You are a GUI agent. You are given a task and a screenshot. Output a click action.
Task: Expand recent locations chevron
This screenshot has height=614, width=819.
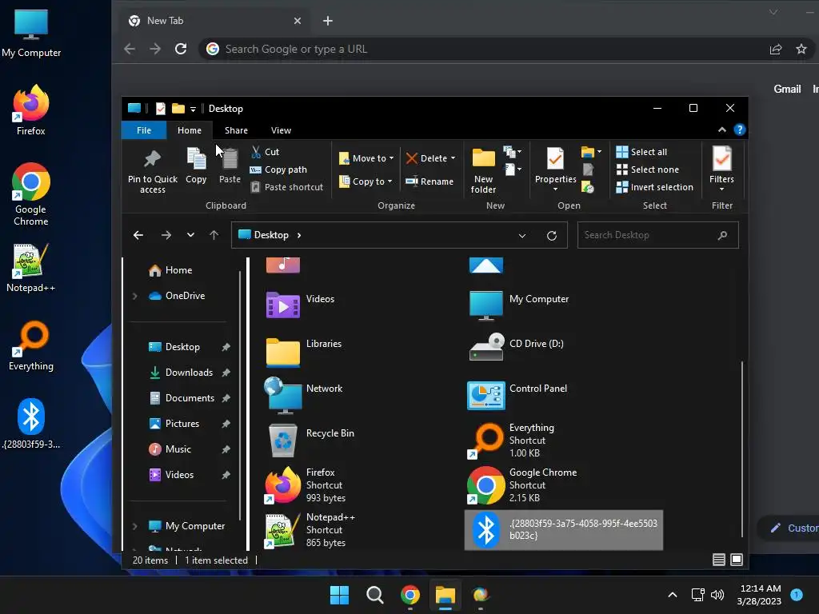pyautogui.click(x=190, y=236)
